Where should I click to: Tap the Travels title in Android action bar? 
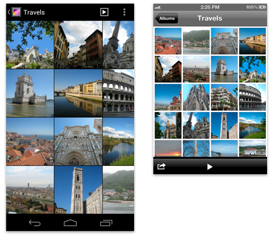(x=34, y=12)
